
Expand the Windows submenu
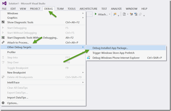click(x=43, y=13)
